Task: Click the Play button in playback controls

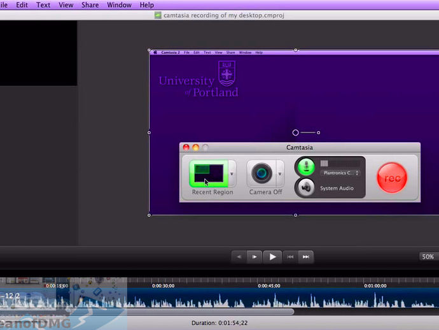Action: tap(272, 257)
